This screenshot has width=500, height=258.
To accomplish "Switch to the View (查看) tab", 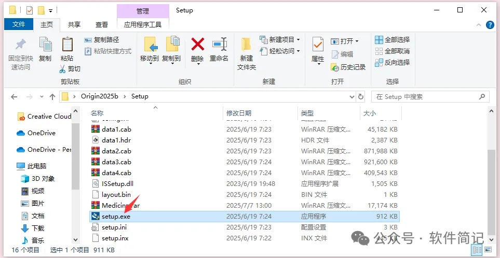I will click(102, 24).
